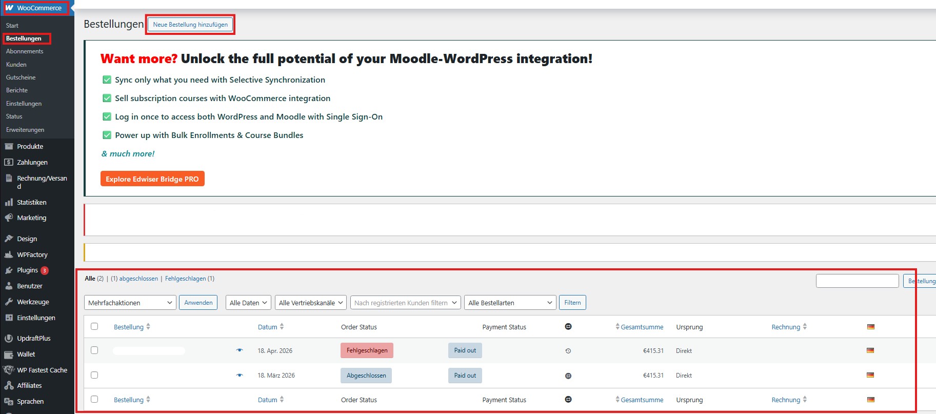Viewport: 936px width, 414px height.
Task: Sort by Datum column in header
Action: [271, 327]
